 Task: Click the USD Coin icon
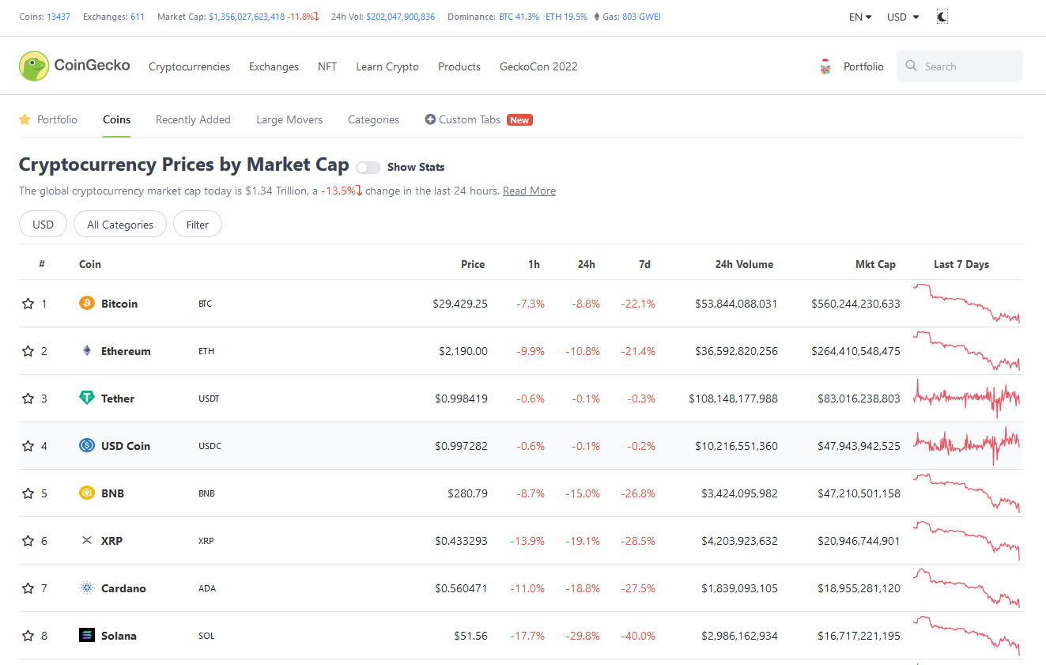(87, 446)
